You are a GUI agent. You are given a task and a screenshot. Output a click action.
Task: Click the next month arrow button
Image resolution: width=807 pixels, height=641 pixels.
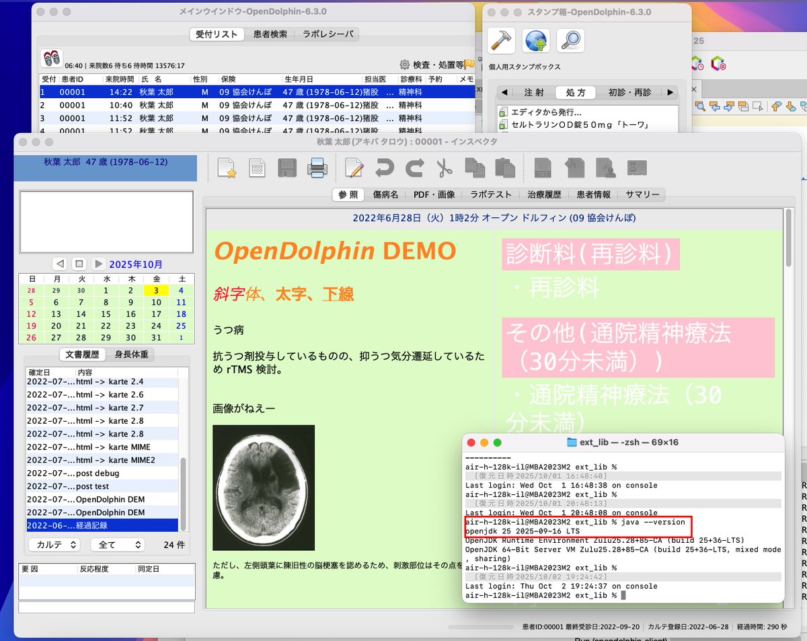coord(98,264)
